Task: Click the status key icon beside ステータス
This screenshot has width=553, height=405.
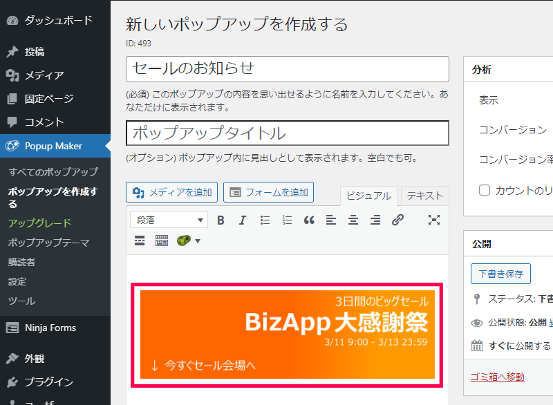Action: (x=477, y=299)
